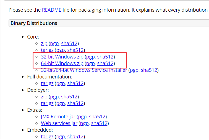Download the JMX Remote jar

click(x=58, y=117)
